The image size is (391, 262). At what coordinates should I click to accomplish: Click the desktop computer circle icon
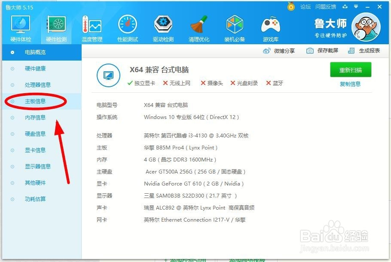point(108,75)
